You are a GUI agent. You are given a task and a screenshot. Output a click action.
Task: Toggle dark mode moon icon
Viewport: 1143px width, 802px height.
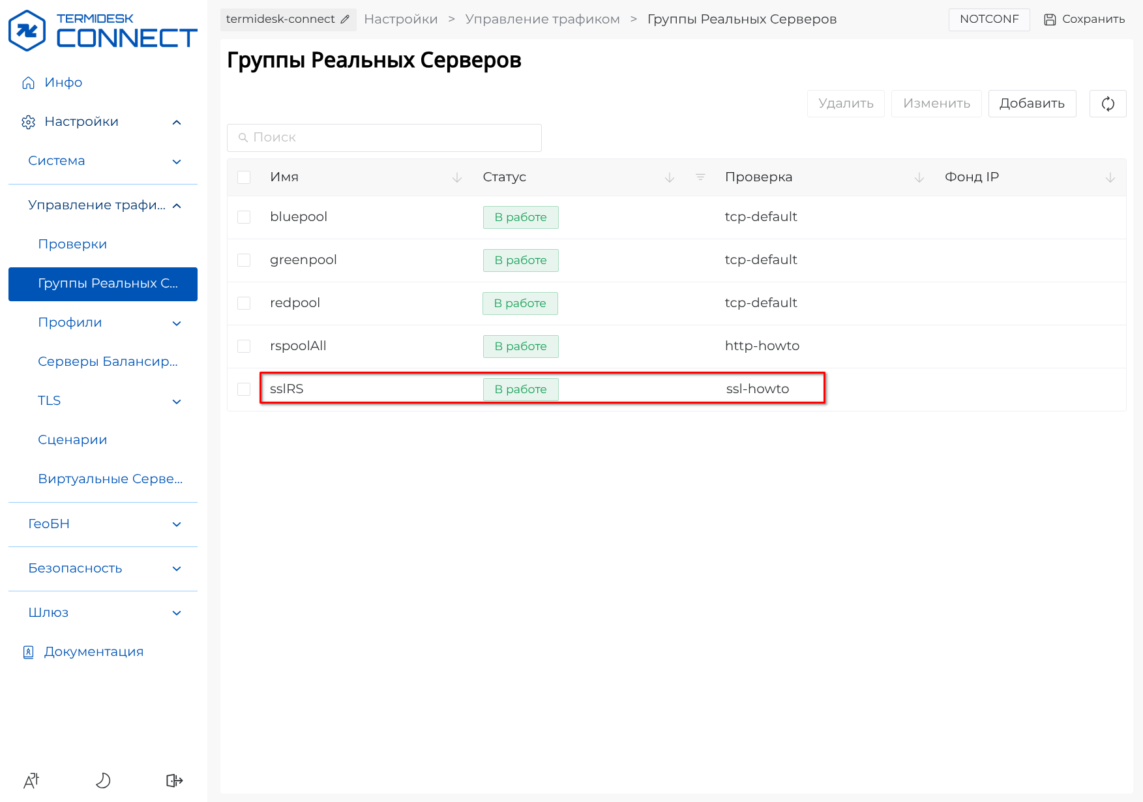pyautogui.click(x=103, y=780)
